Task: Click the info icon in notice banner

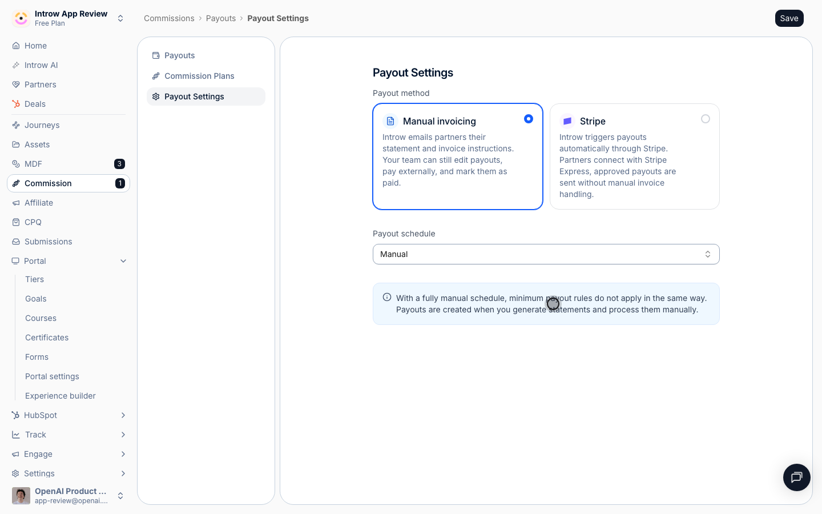Action: [x=387, y=297]
